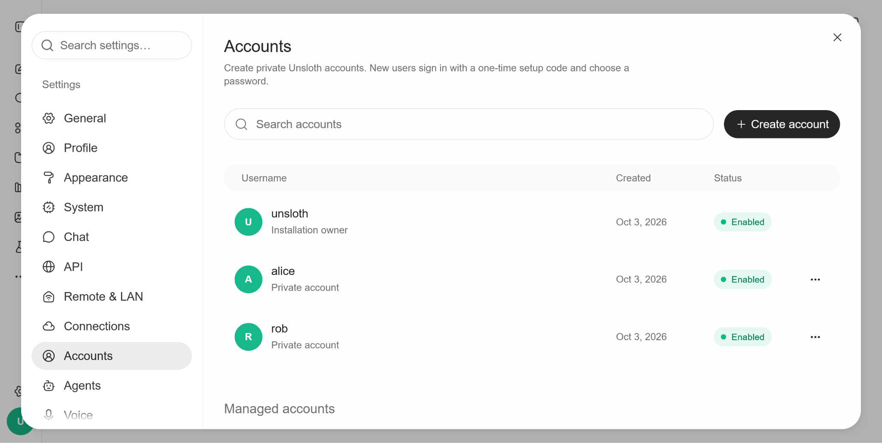Click the Created column header
The width and height of the screenshot is (882, 443).
(633, 178)
